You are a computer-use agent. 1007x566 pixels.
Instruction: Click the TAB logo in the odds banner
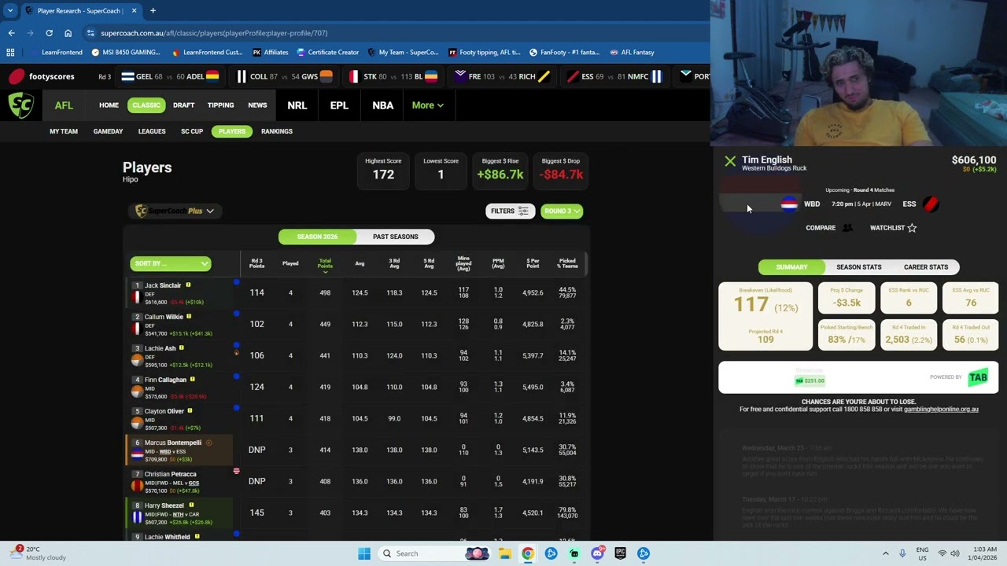tap(978, 377)
